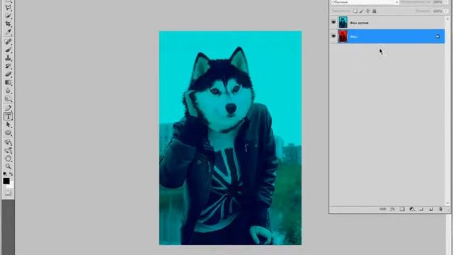The width and height of the screenshot is (453, 255).
Task: Click the Fill percentage field
Action: 437,11
